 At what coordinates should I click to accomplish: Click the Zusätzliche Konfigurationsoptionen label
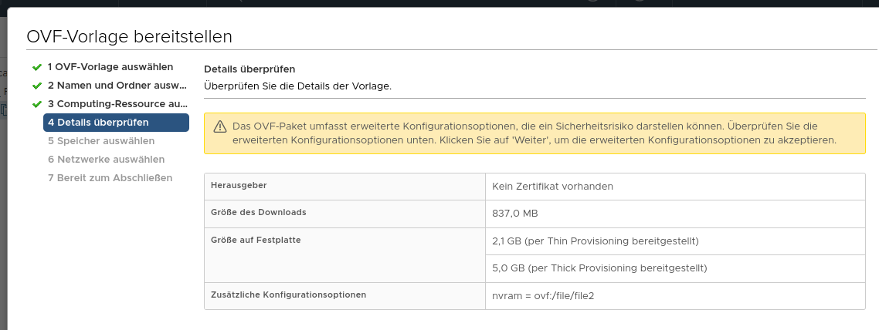tap(288, 295)
